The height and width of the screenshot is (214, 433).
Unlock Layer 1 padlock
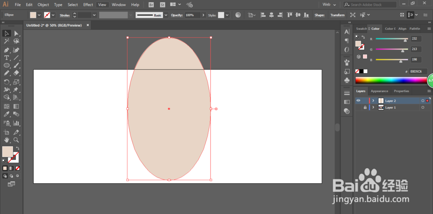tap(365, 108)
